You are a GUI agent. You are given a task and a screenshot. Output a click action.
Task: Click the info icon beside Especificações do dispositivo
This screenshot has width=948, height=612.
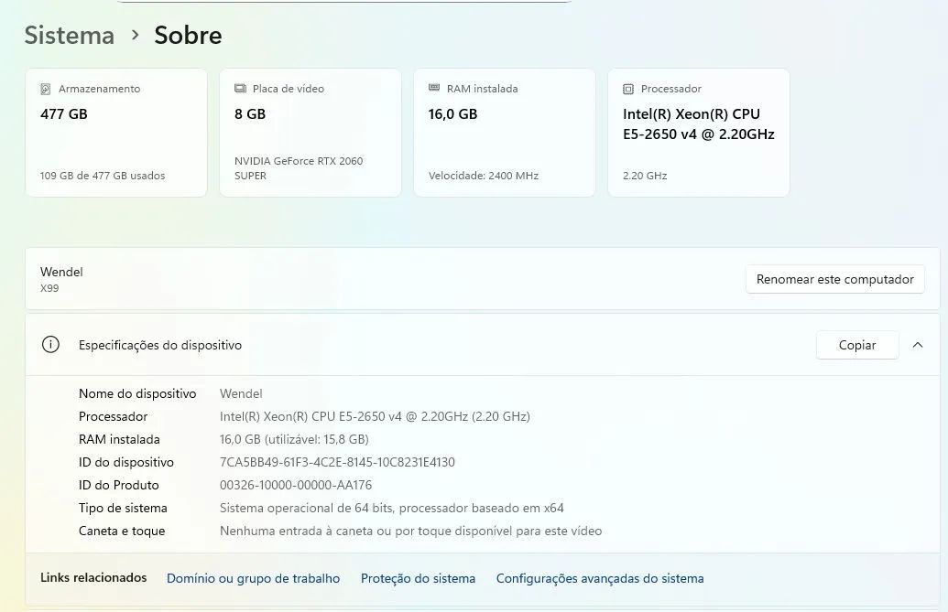click(x=50, y=345)
